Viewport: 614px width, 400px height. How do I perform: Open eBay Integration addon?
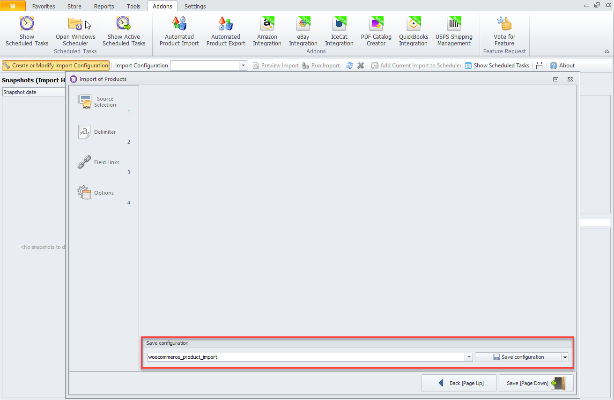click(303, 31)
